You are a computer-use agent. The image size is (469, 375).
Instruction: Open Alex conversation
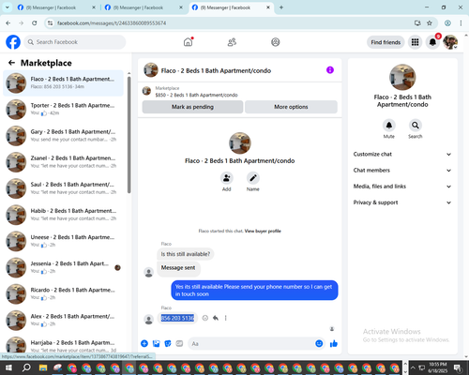[x=63, y=320]
